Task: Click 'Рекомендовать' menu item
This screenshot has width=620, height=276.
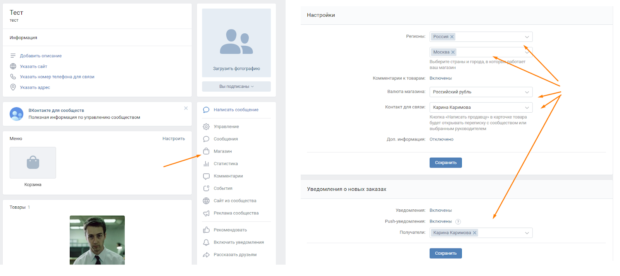Action: point(230,230)
